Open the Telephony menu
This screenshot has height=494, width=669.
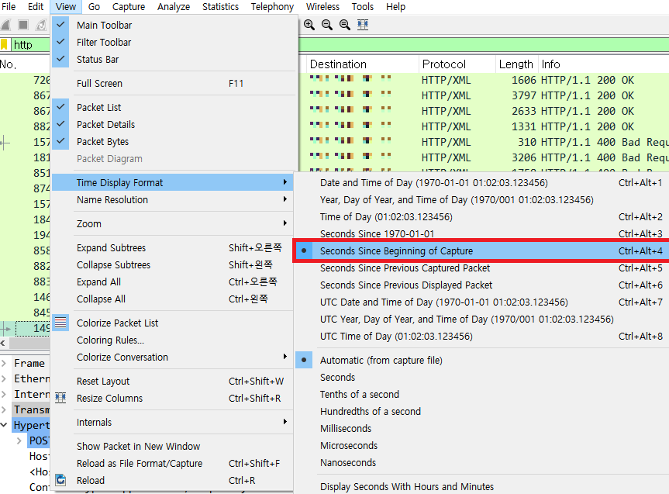tap(272, 7)
